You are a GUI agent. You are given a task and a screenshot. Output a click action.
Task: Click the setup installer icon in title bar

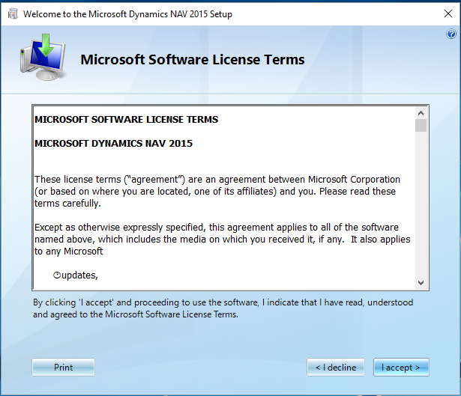[13, 13]
